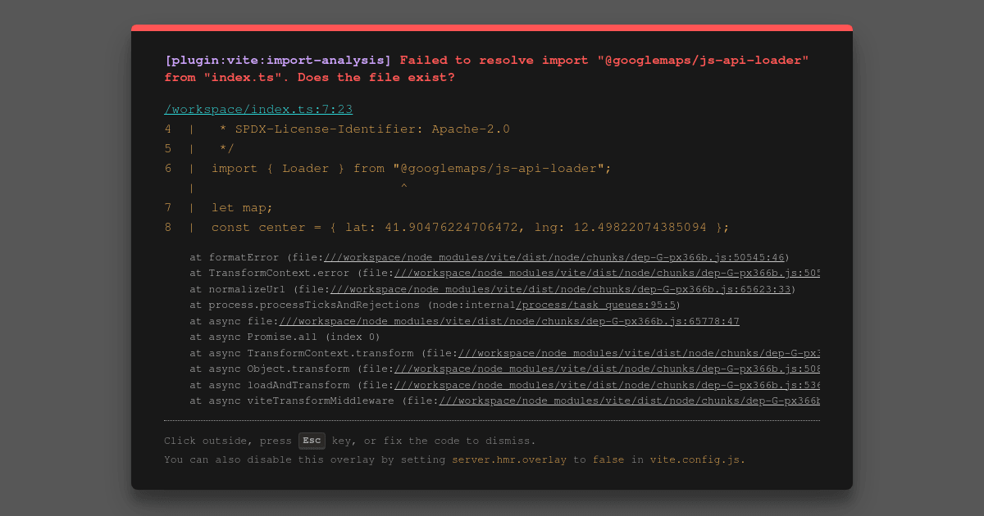Click the caret marker under the import path
This screenshot has height=516, width=984.
coord(403,188)
